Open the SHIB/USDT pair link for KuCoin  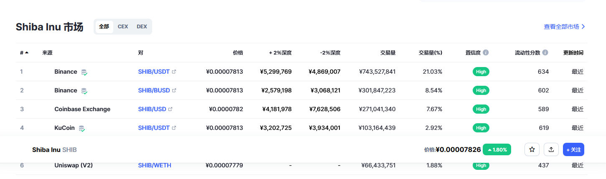(x=154, y=128)
